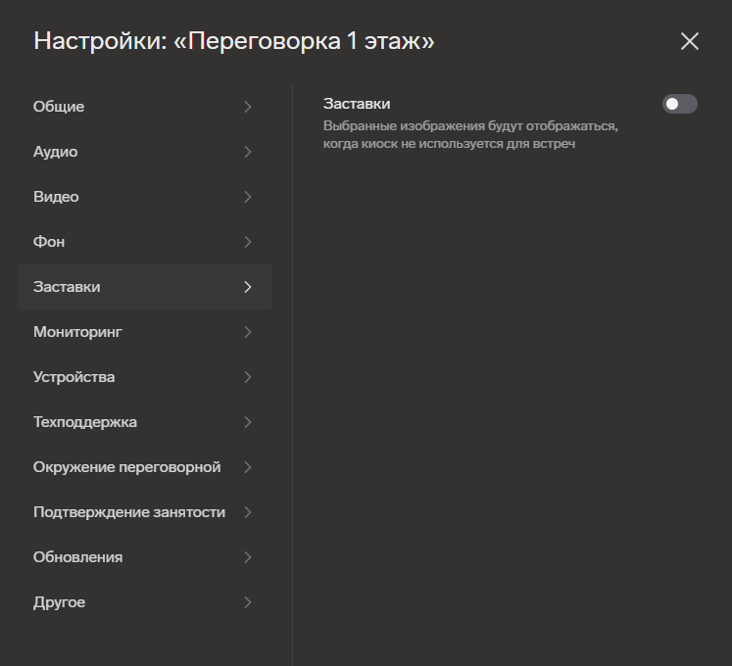Click the chevron arrow beside Аудио
Viewport: 732px width, 666px height.
[x=247, y=152]
